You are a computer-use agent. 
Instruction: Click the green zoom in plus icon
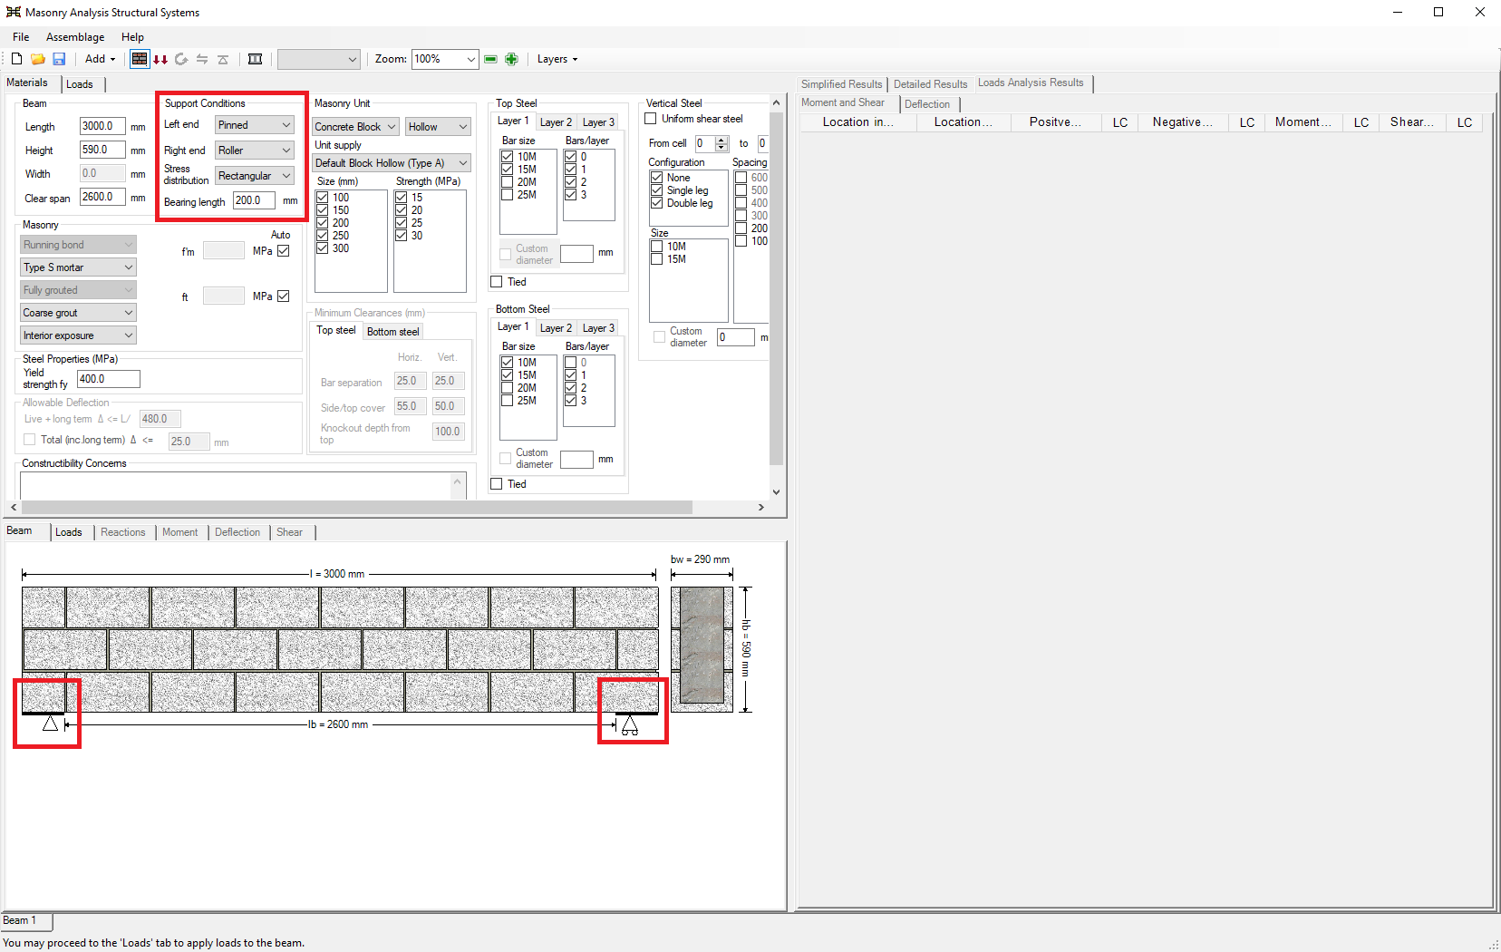[511, 59]
